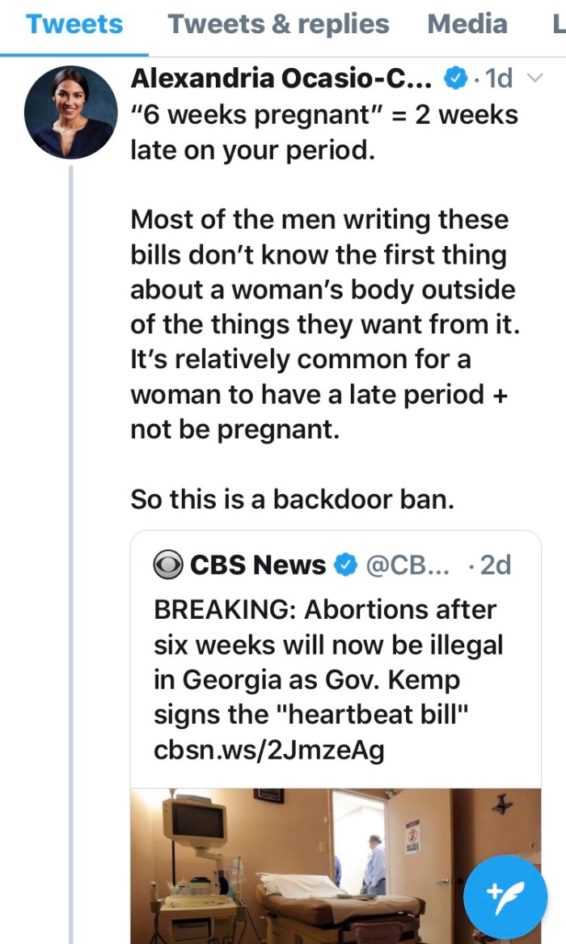
Task: Select the Media tab
Action: click(467, 24)
